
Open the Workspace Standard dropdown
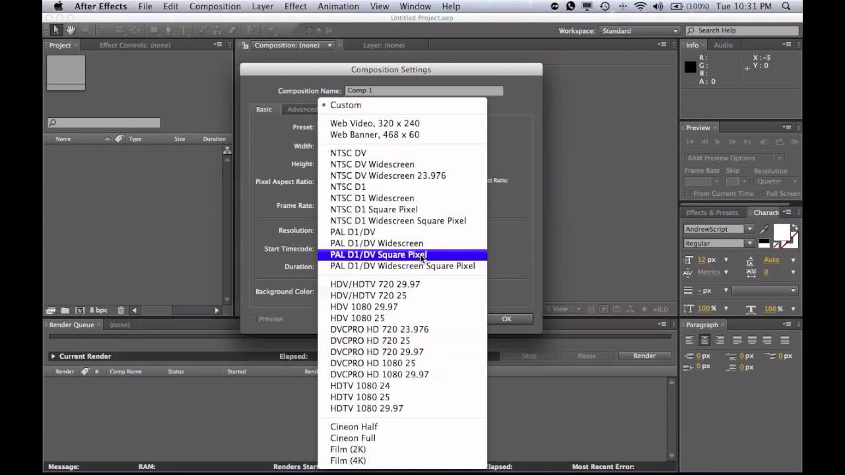(x=639, y=30)
